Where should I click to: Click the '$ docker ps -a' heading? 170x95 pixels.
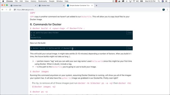tap(39, 92)
